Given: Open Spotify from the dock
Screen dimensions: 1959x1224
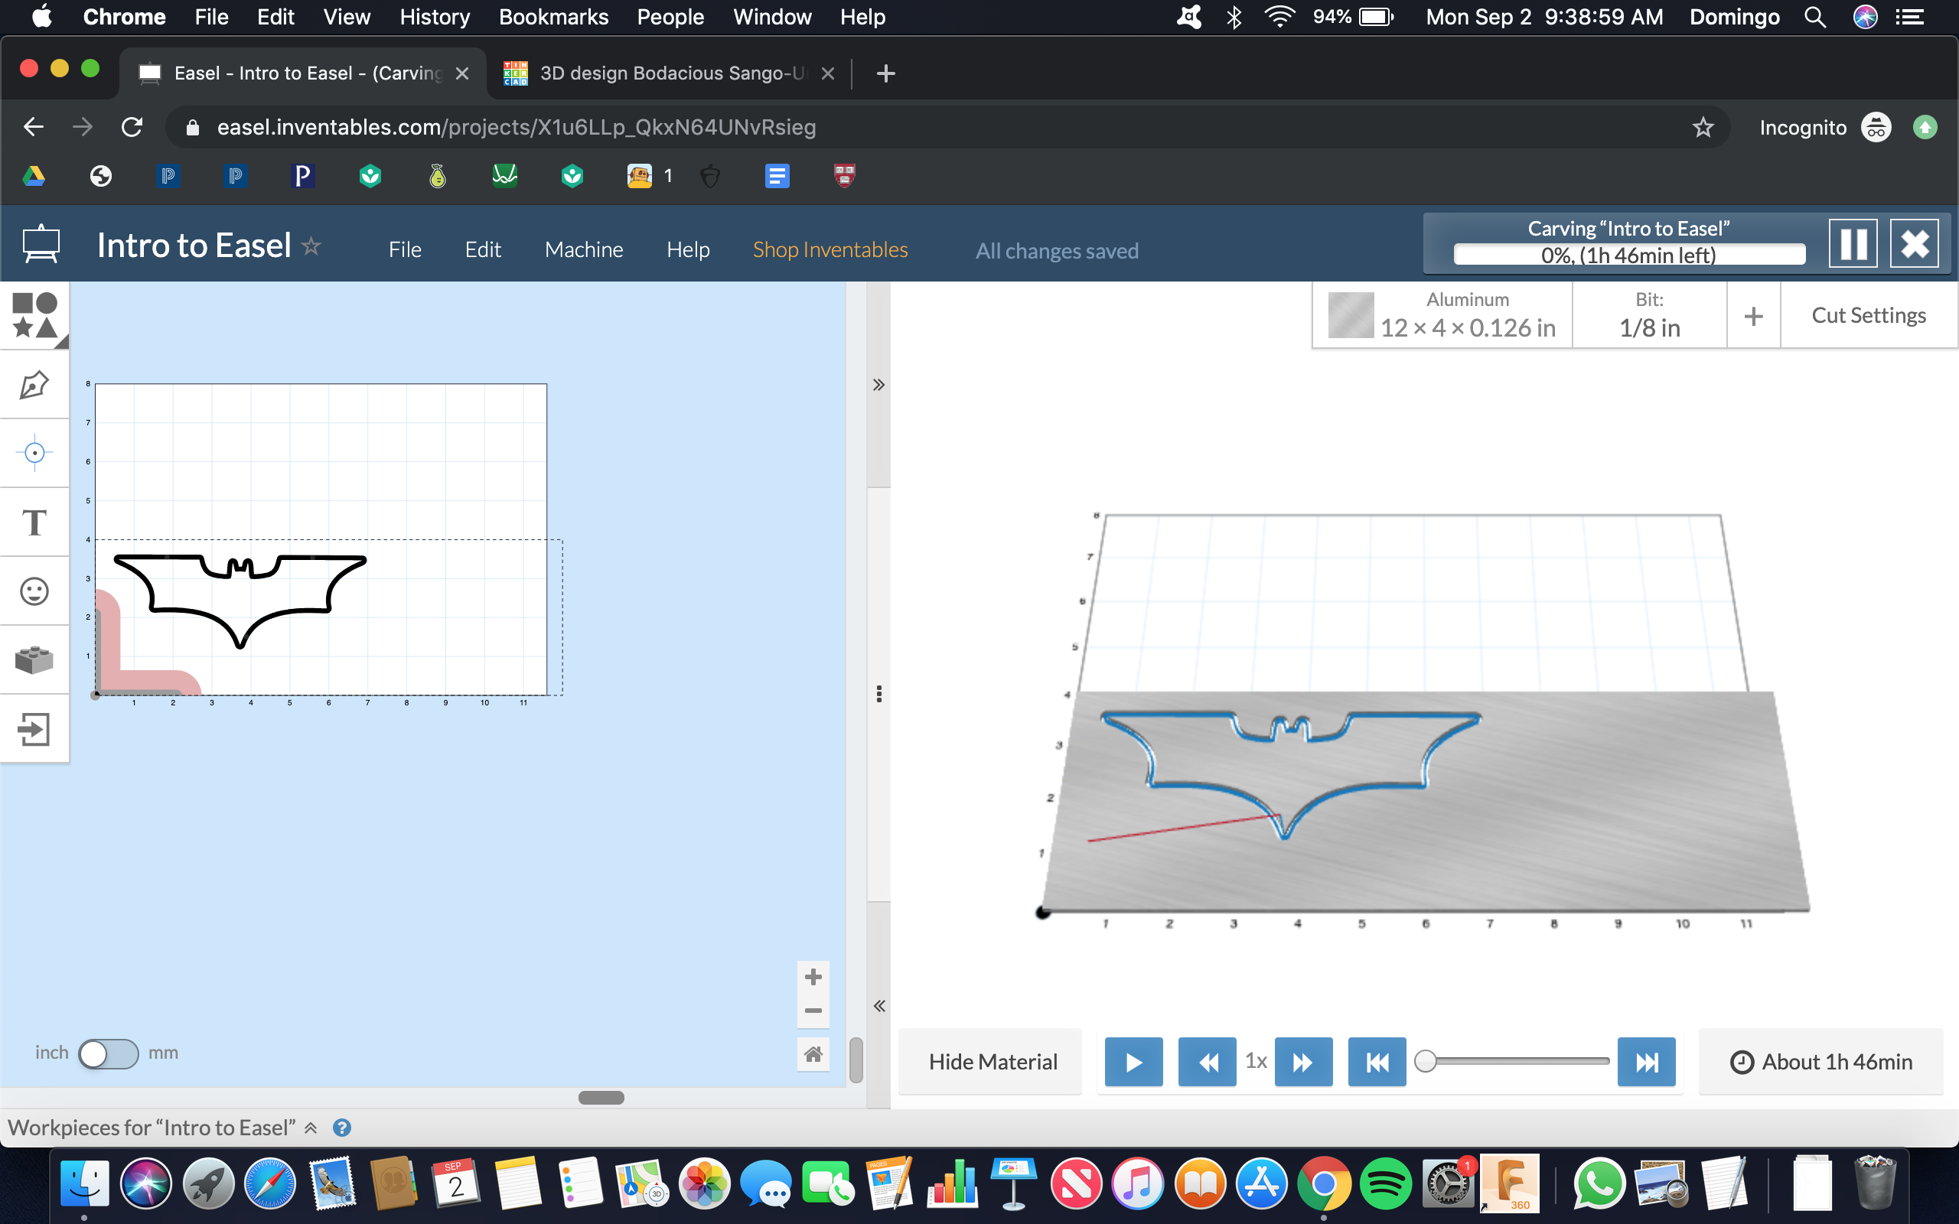Looking at the screenshot, I should tap(1385, 1183).
